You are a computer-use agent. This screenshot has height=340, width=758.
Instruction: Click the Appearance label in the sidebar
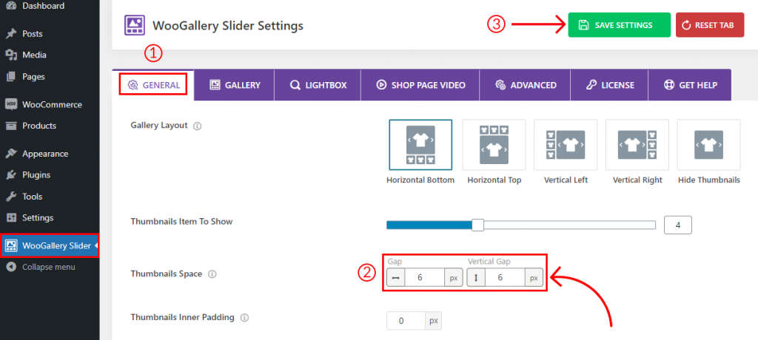45,154
